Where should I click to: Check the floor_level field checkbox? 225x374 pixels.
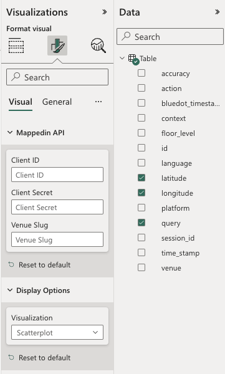coord(141,133)
